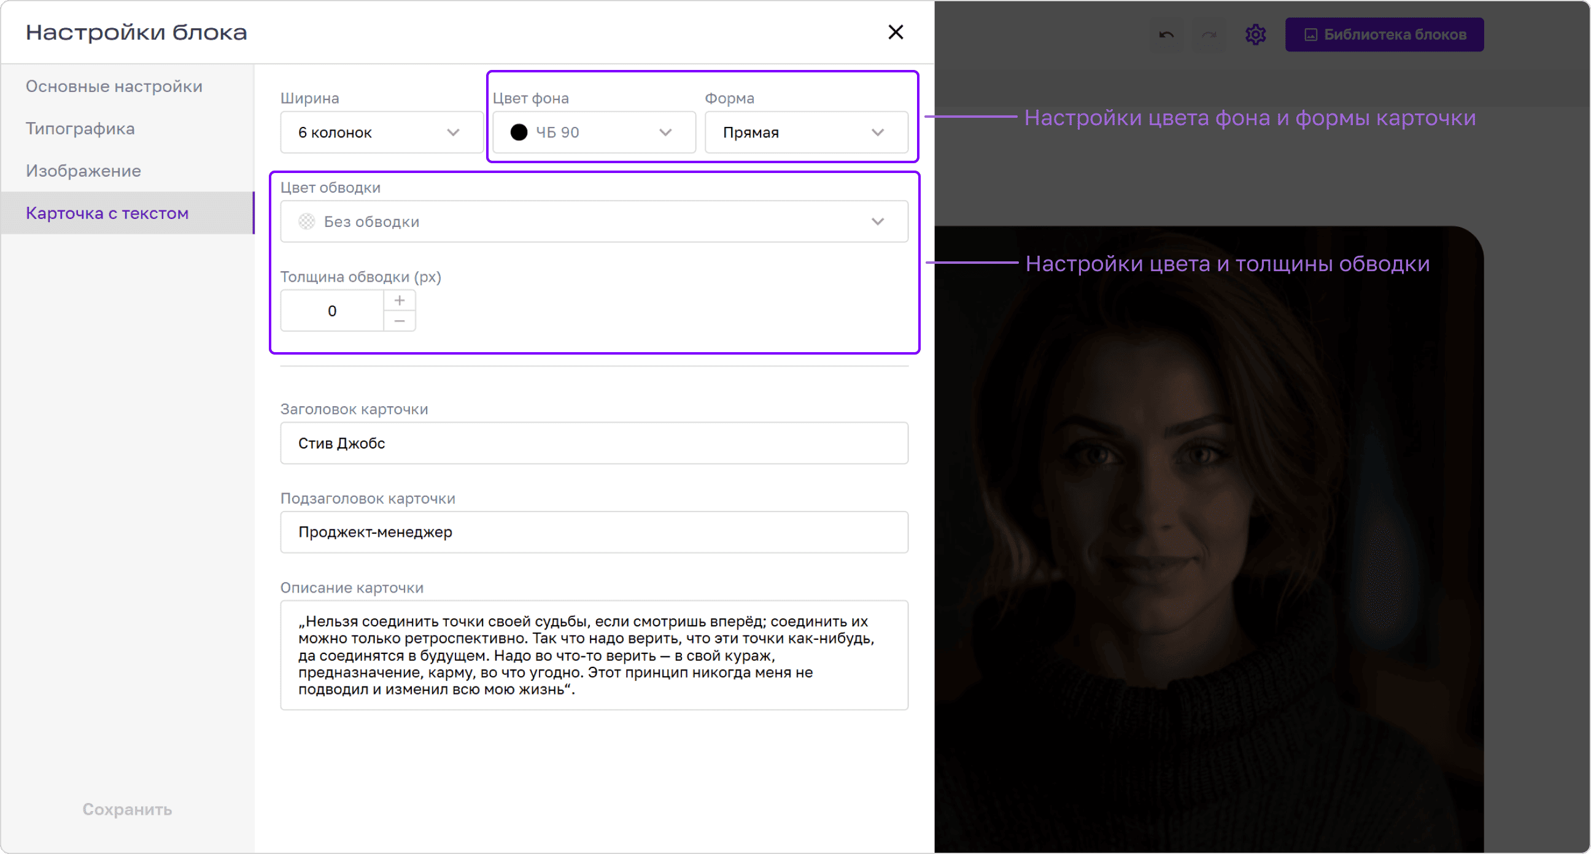Viewport: 1591px width, 854px height.
Task: Click the Заголовок карточки field with Стив Джобс
Action: (594, 444)
